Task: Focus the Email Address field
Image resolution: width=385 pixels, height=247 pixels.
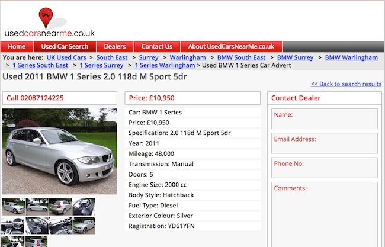Action: tap(325, 143)
